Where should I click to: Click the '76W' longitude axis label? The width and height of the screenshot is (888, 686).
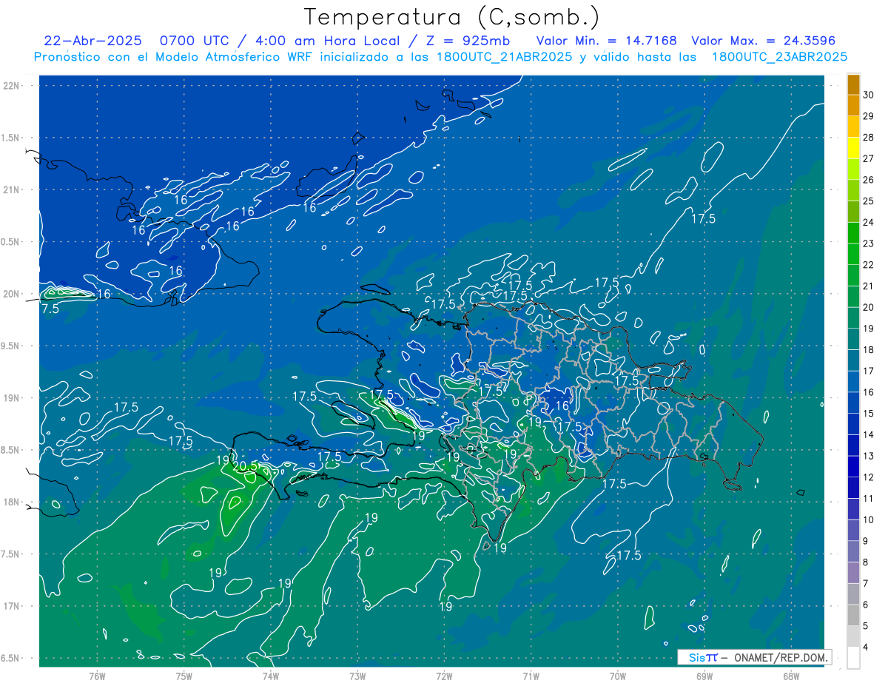click(x=97, y=676)
